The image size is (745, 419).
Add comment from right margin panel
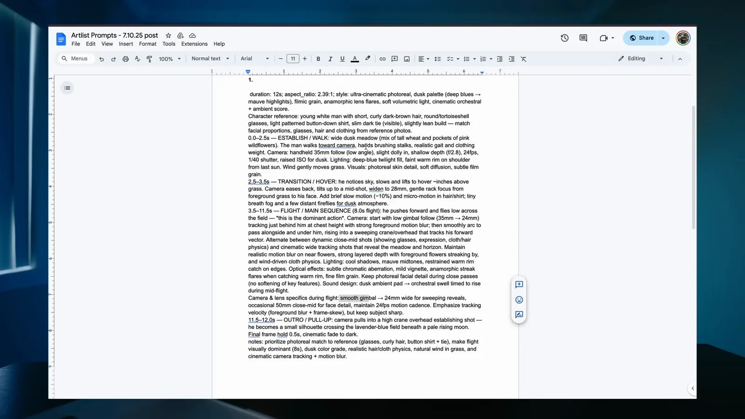(519, 284)
